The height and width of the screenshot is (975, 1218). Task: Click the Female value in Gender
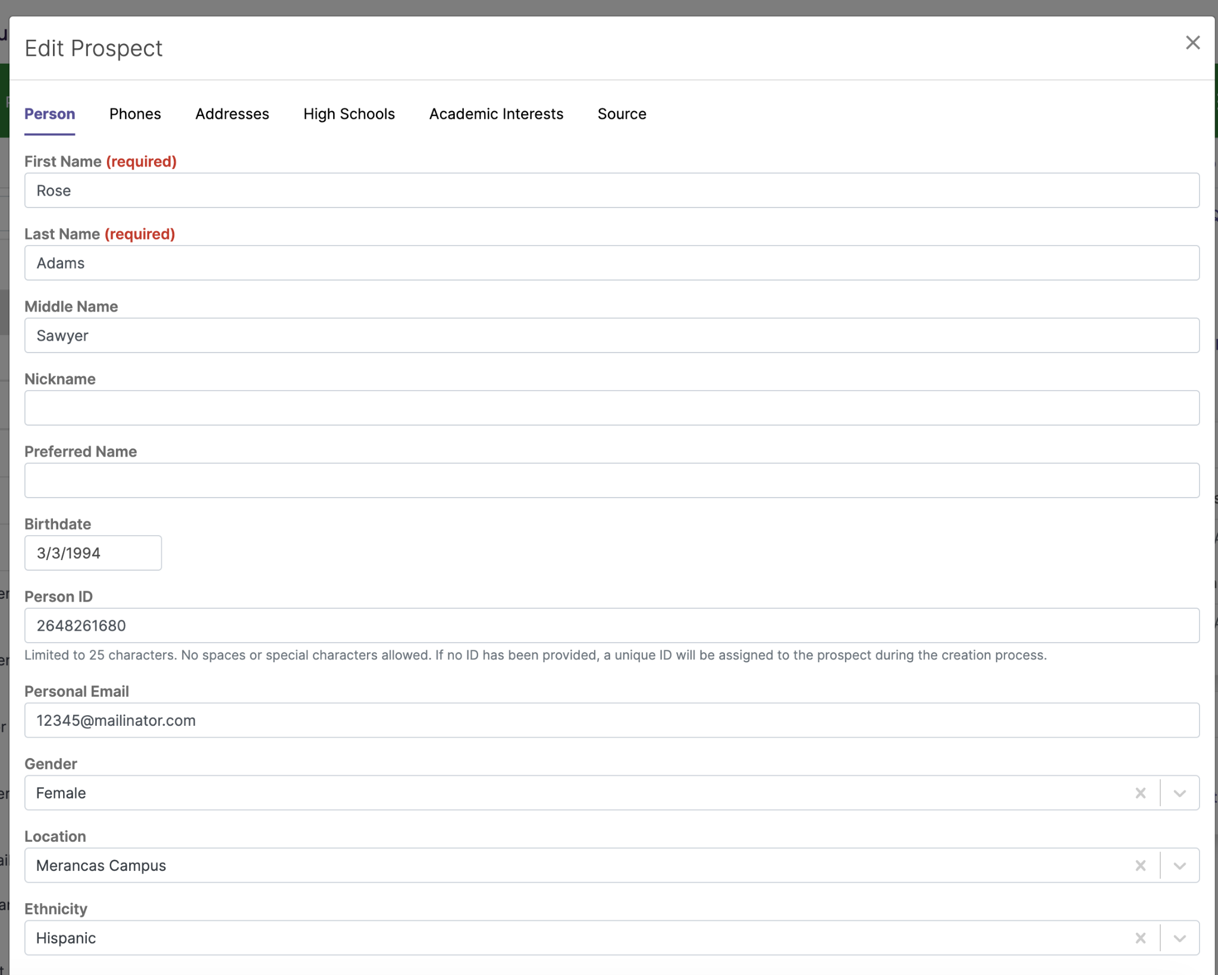coord(61,793)
